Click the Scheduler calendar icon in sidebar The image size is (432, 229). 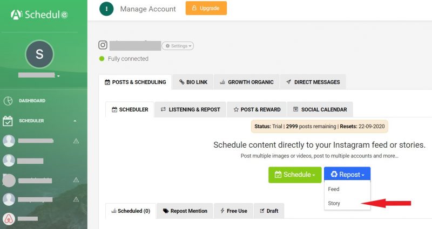pyautogui.click(x=8, y=121)
